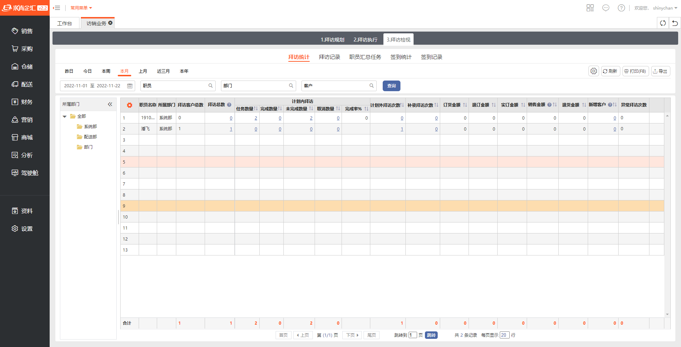Open table settings gear in toolbar

coord(594,71)
